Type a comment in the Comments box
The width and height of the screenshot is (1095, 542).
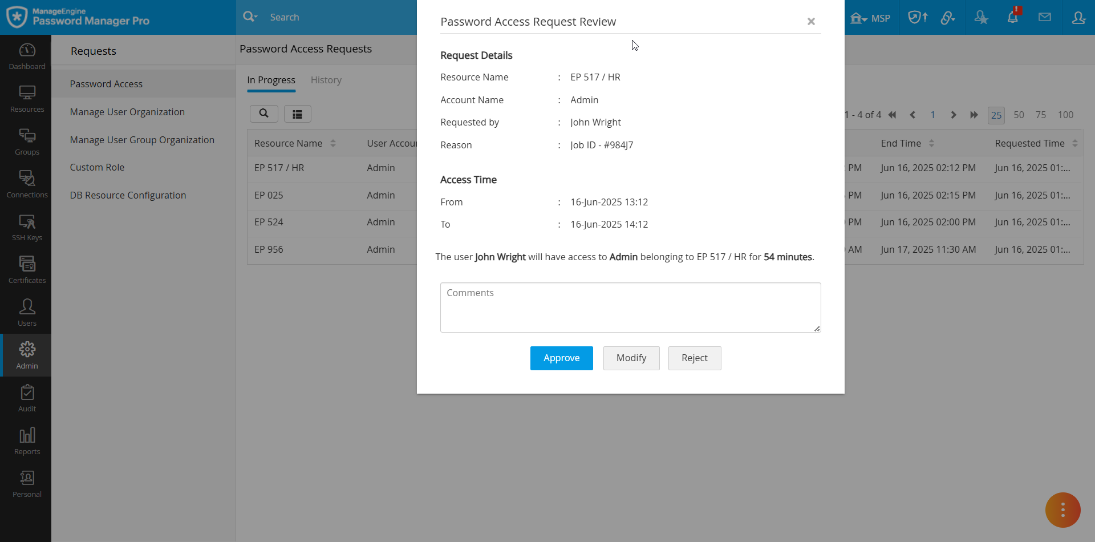[630, 307]
